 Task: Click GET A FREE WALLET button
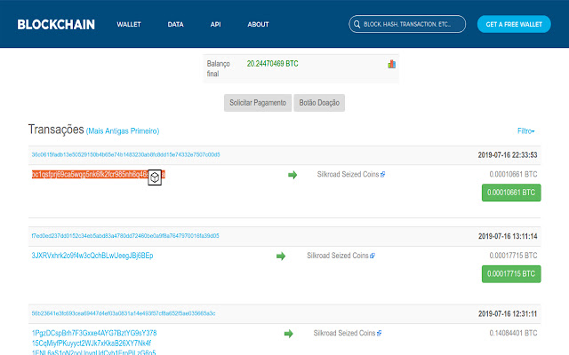pos(514,24)
